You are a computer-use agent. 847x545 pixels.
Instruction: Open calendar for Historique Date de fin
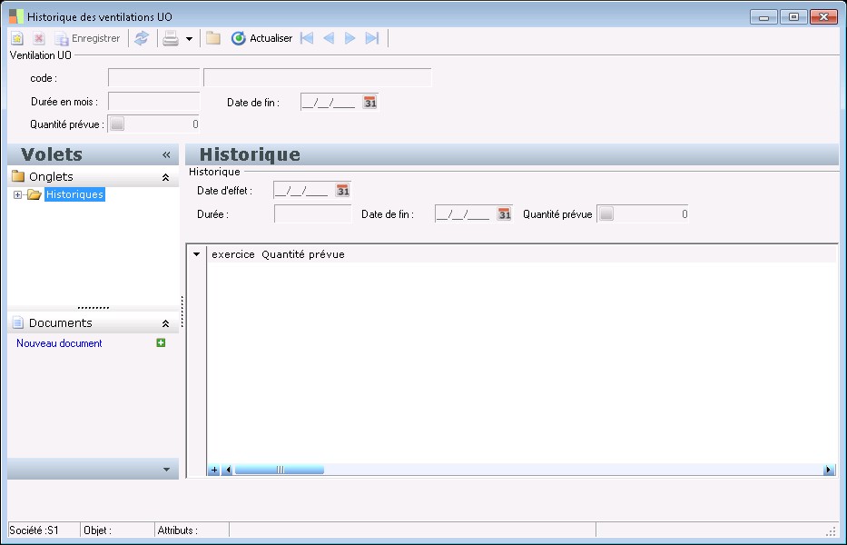pos(505,214)
